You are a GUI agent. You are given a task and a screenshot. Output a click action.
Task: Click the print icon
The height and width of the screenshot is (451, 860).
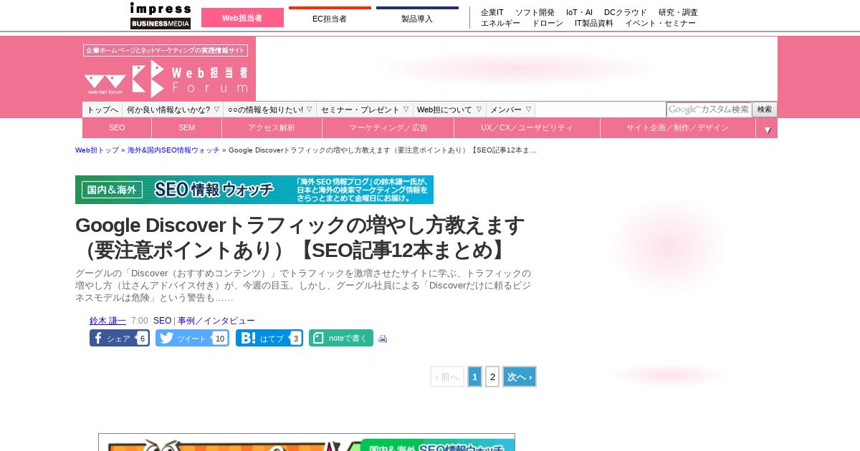(383, 339)
